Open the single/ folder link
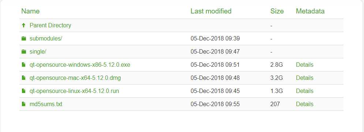 click(38, 52)
